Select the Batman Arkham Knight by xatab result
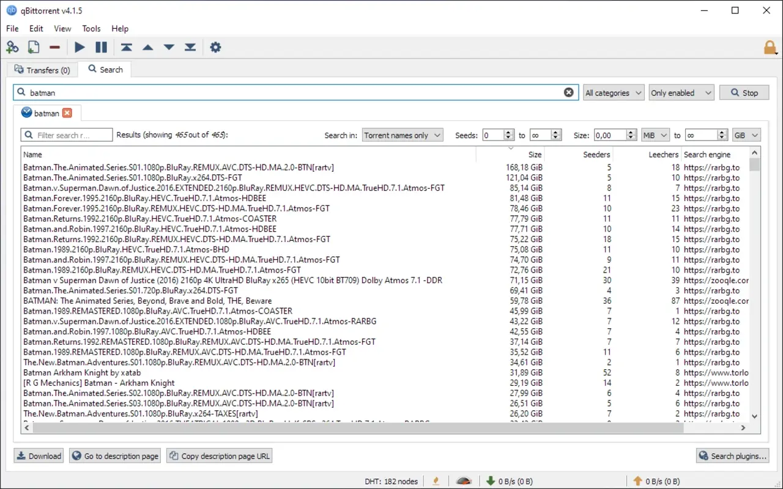 81,372
